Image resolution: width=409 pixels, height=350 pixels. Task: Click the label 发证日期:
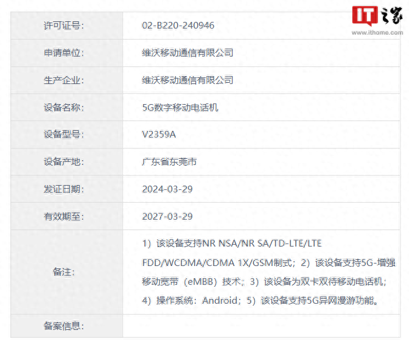(64, 189)
